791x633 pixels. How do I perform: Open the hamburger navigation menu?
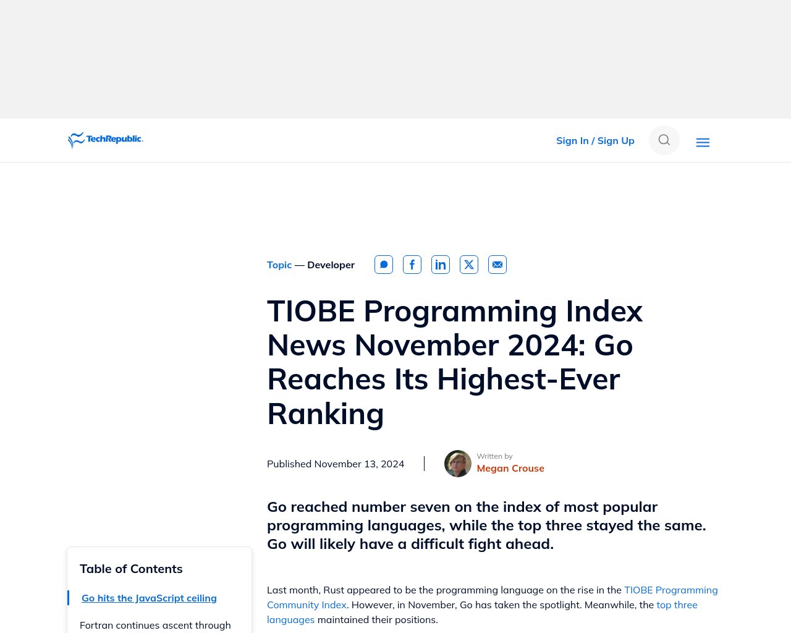pos(703,142)
